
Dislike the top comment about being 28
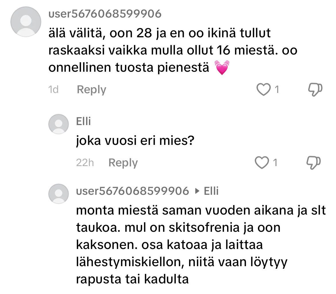point(315,90)
